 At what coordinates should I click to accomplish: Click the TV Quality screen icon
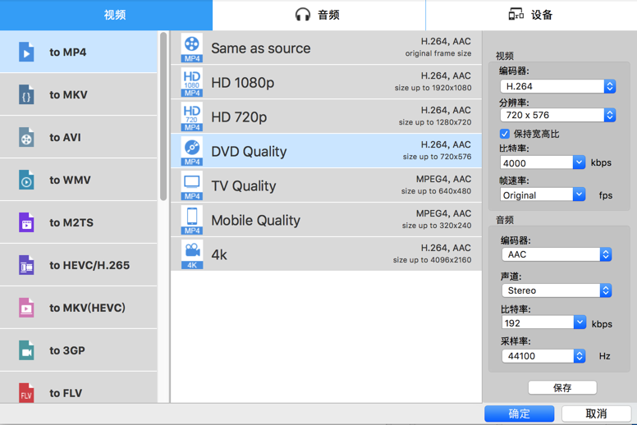(x=192, y=186)
